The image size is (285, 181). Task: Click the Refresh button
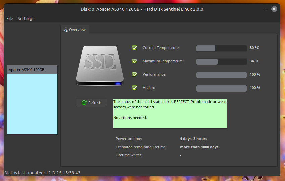click(92, 103)
